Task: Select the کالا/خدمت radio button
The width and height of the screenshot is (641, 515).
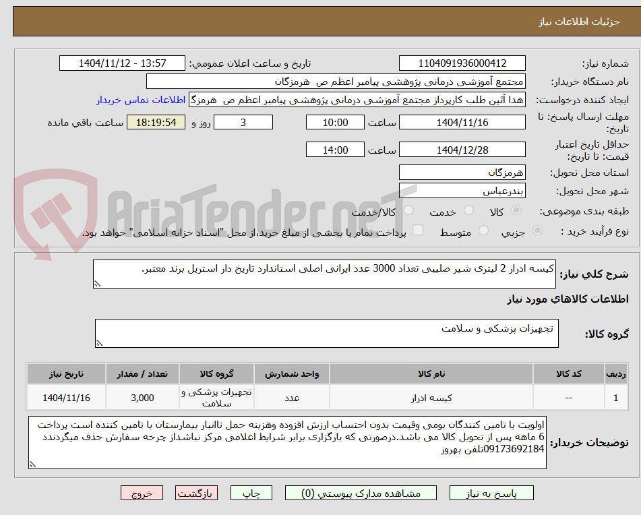Action: click(x=408, y=210)
